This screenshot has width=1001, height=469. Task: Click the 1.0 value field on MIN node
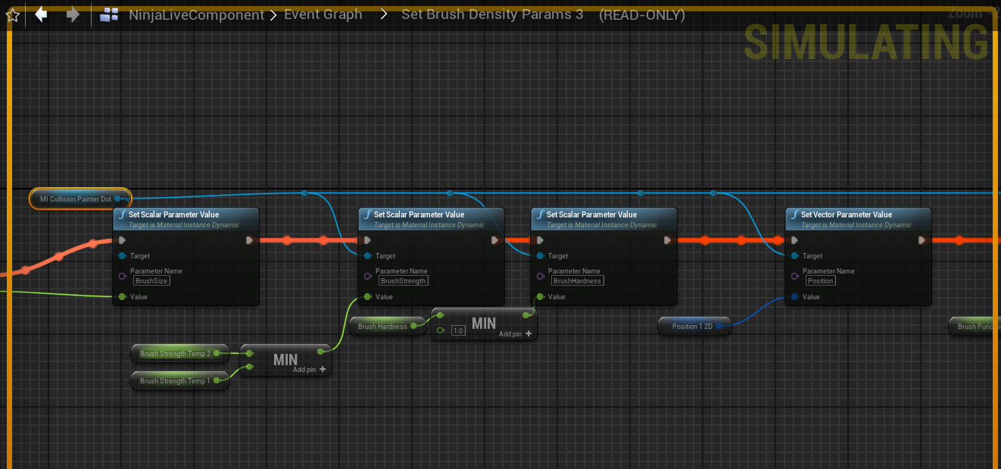click(x=457, y=331)
